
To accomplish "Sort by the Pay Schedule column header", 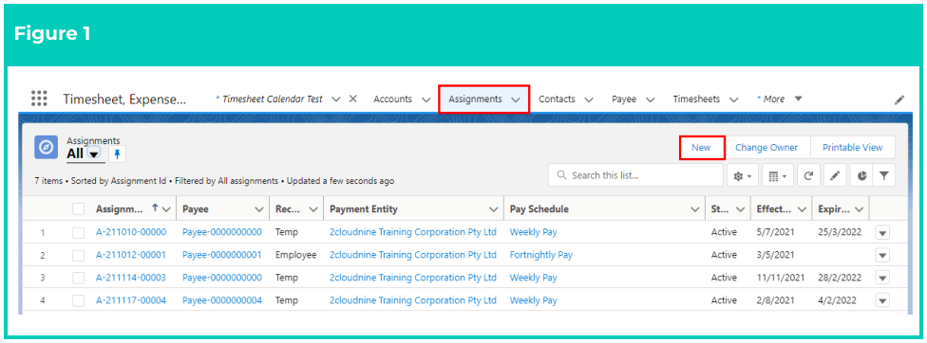I will (539, 209).
